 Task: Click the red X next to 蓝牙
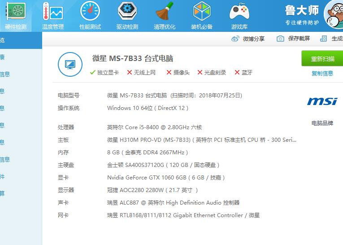tap(237, 72)
